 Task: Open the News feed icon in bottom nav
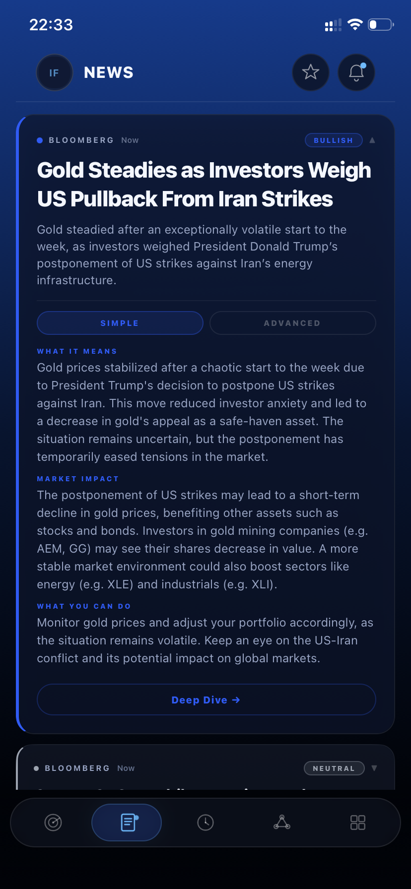[x=126, y=822]
